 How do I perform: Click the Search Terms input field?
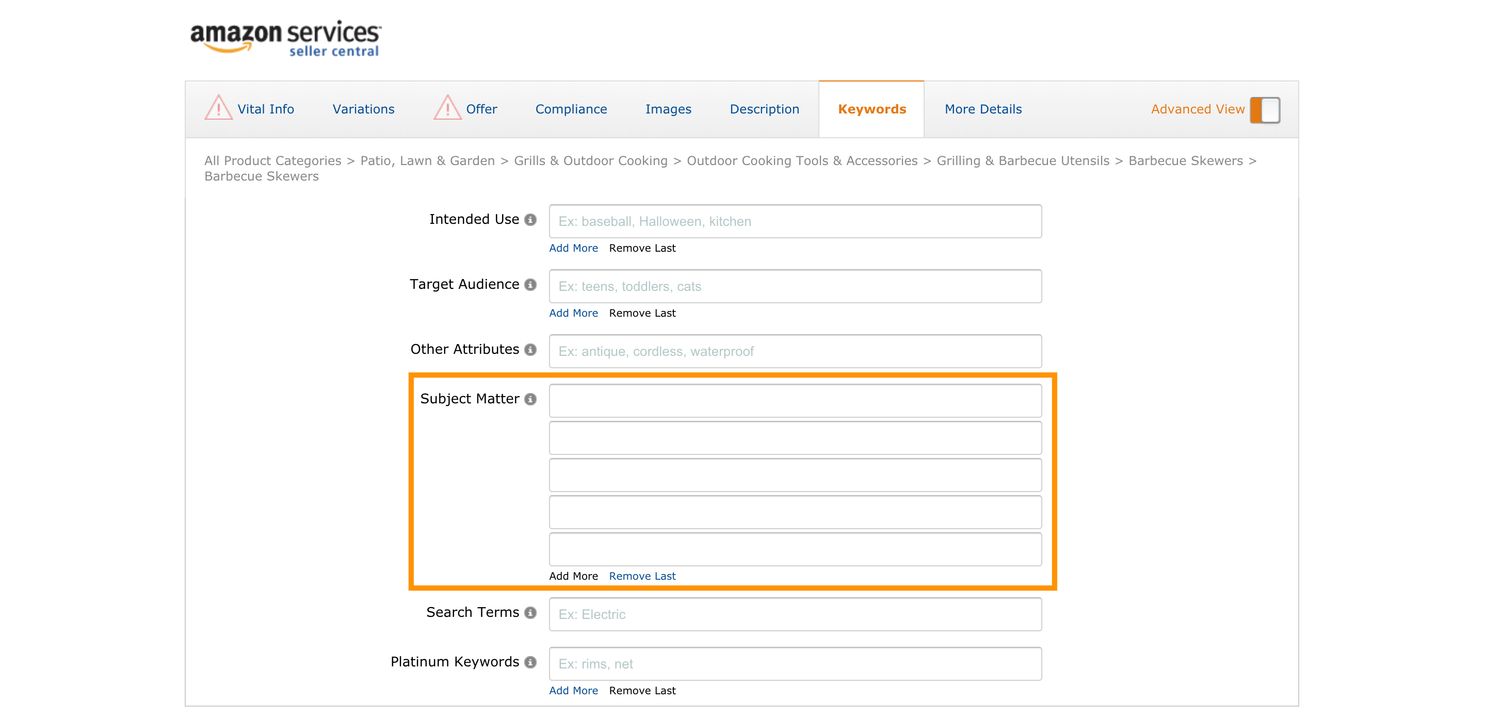[x=795, y=614]
